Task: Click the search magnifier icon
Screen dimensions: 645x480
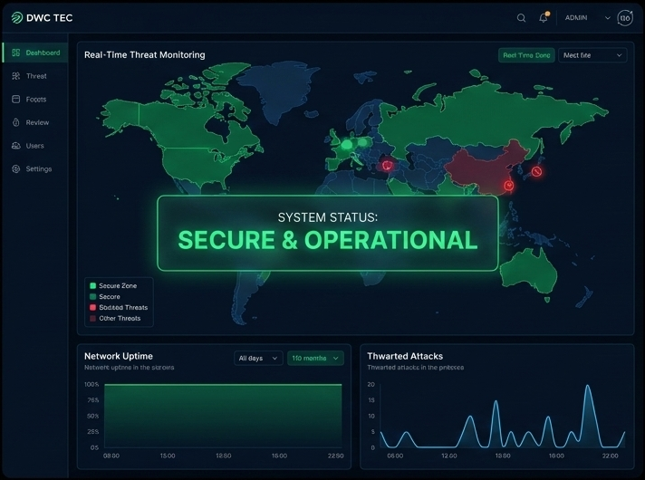Action: pos(521,17)
